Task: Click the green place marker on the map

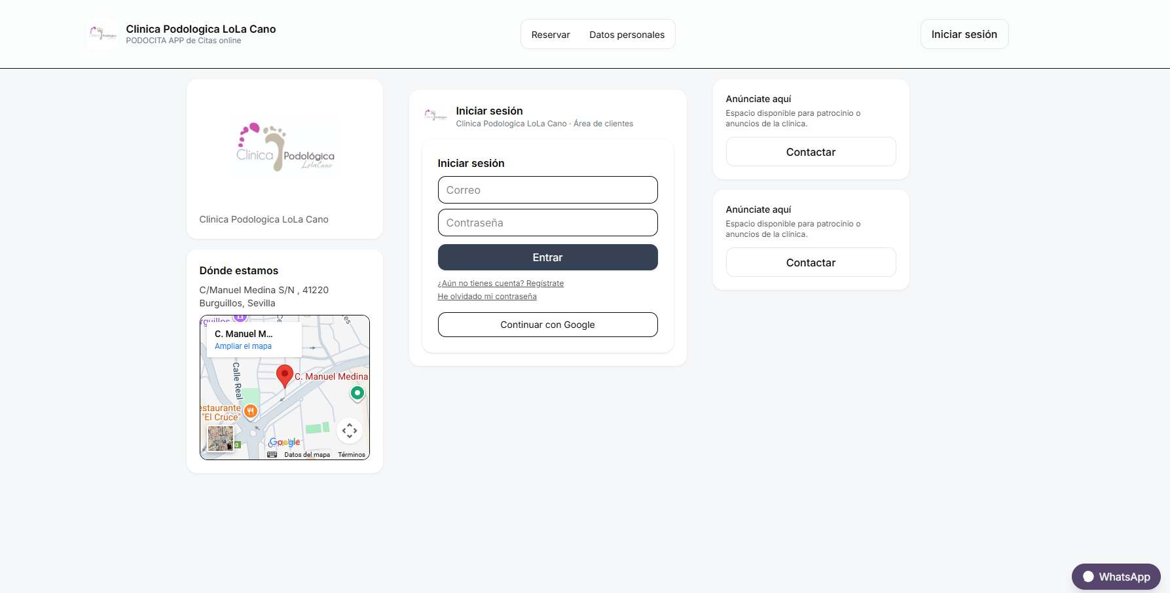Action: [357, 393]
